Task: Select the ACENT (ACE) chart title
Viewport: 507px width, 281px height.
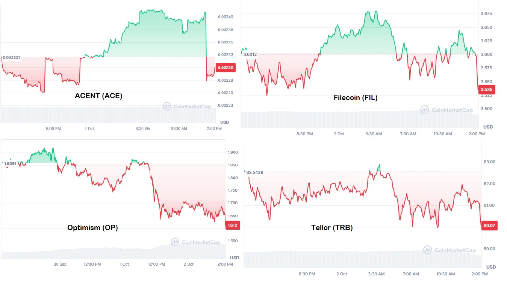Action: 99,96
